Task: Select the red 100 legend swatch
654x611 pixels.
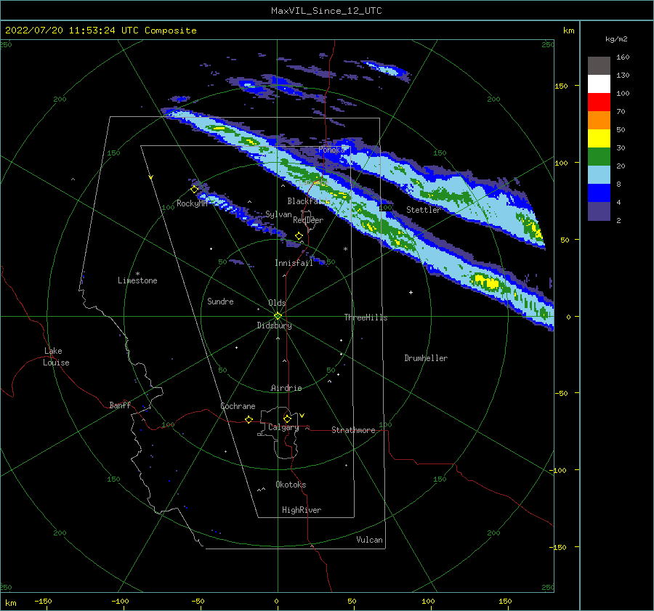Action: point(599,102)
